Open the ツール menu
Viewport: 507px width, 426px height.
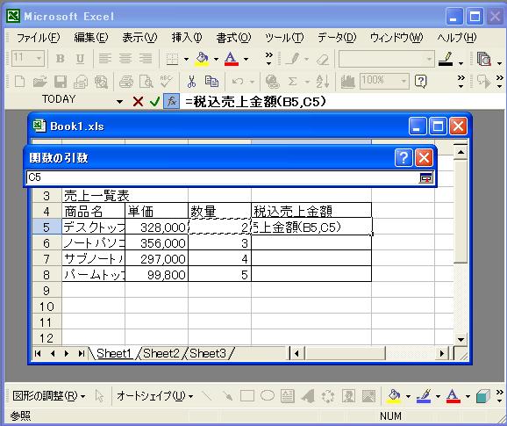pyautogui.click(x=284, y=38)
